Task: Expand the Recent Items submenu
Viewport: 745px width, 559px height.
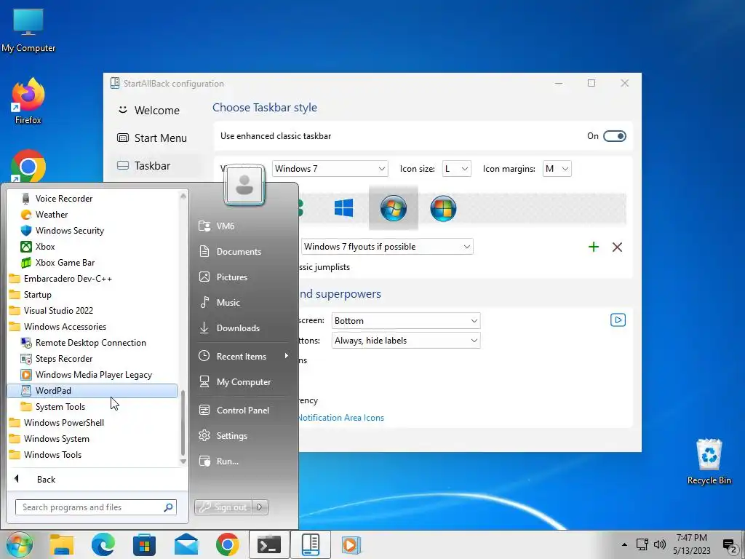Action: pyautogui.click(x=243, y=356)
